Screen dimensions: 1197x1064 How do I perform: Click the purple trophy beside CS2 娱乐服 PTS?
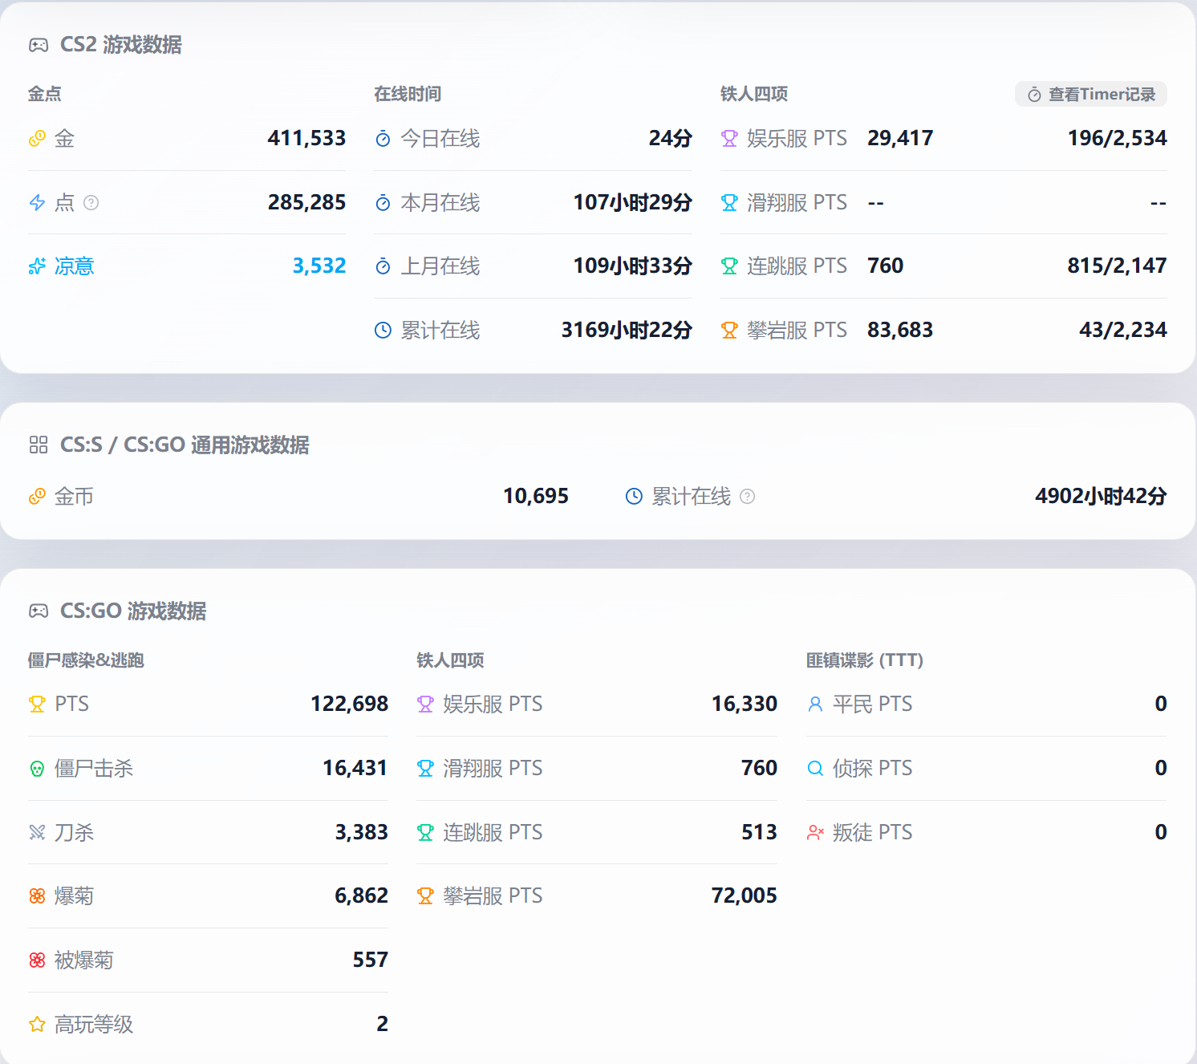pos(729,139)
